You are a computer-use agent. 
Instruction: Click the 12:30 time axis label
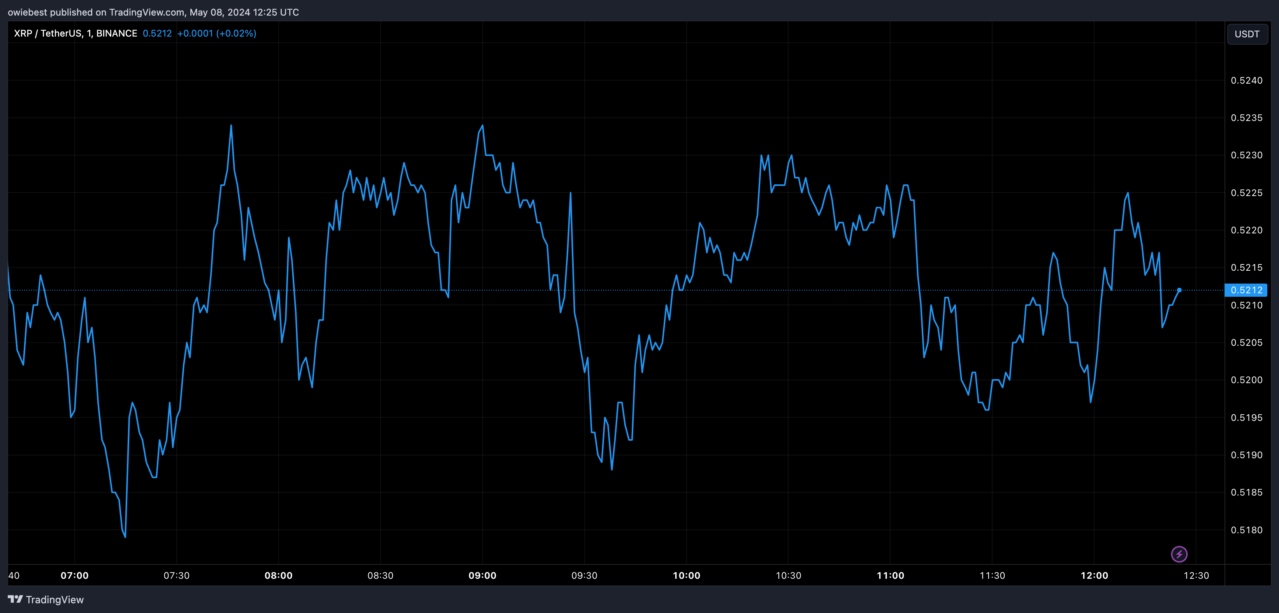click(1196, 575)
